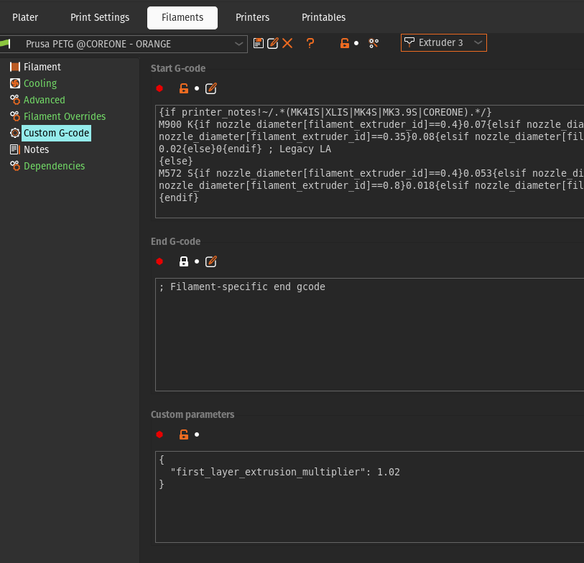Click the compare presets icon in toolbar
The image size is (584, 563).
[x=374, y=43]
